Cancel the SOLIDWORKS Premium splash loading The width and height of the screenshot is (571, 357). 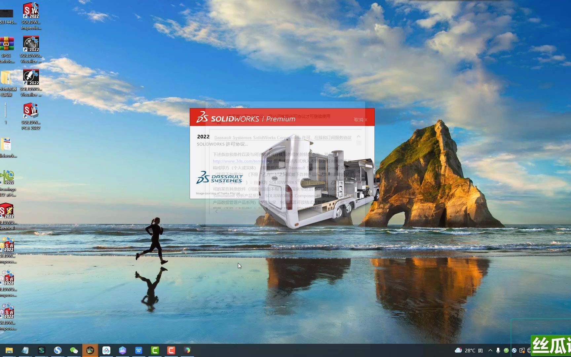361,120
